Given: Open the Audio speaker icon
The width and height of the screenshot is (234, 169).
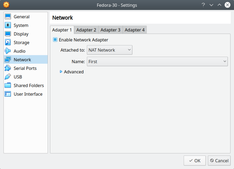Looking at the screenshot, I should click(x=8, y=51).
